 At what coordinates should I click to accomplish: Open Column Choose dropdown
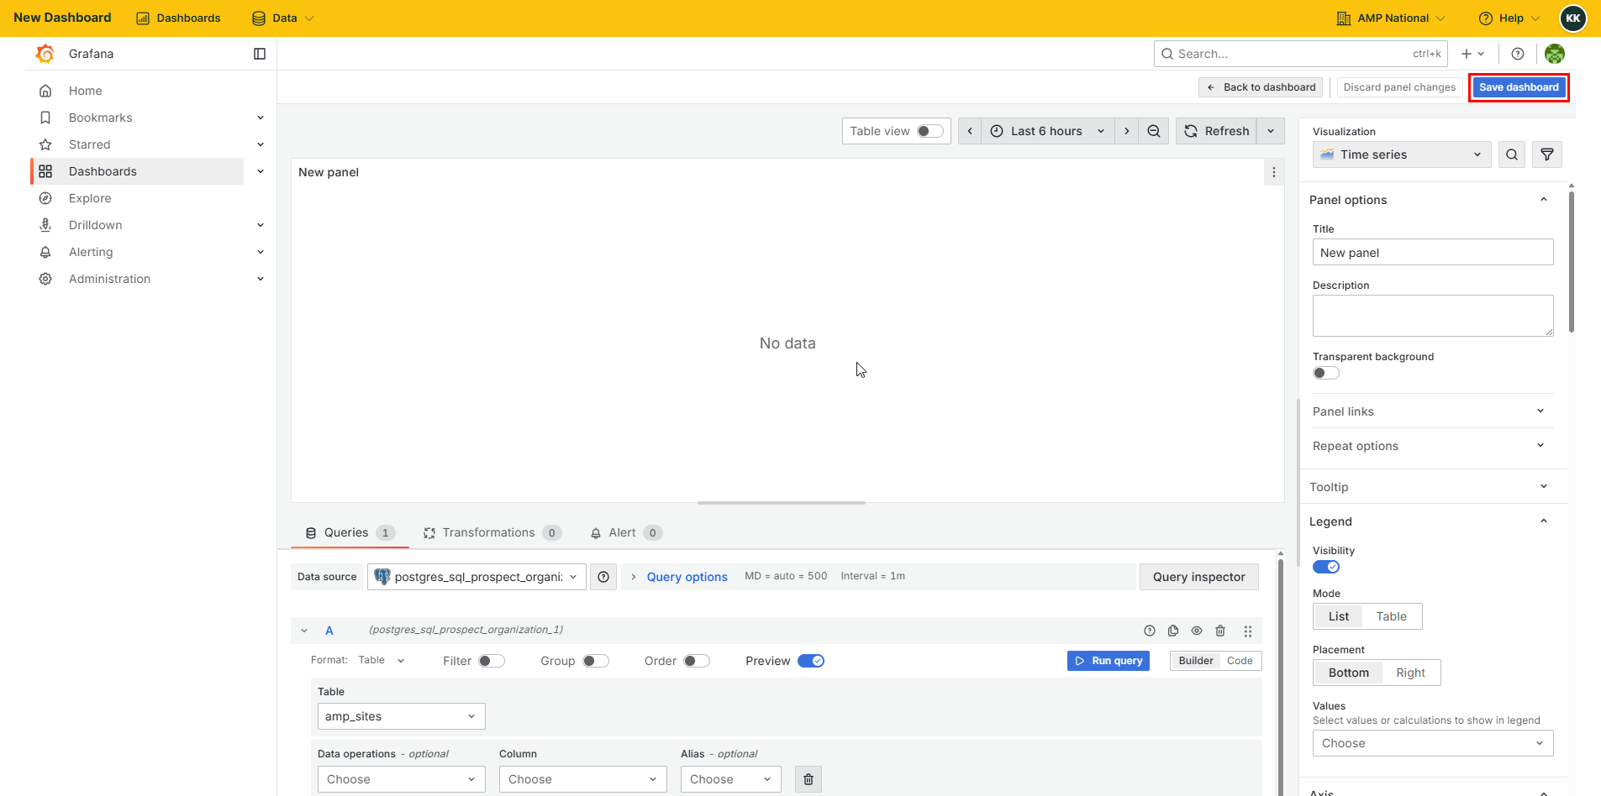click(583, 779)
